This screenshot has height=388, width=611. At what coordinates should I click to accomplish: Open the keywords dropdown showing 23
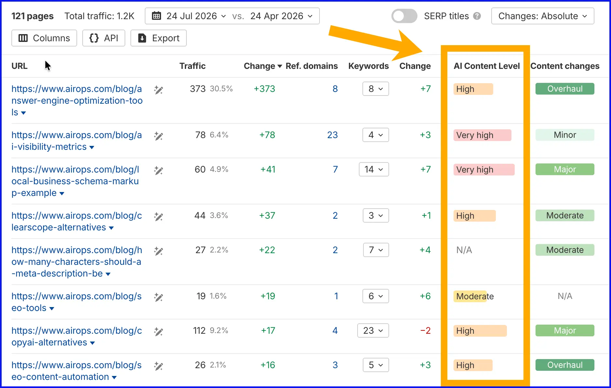tap(373, 330)
